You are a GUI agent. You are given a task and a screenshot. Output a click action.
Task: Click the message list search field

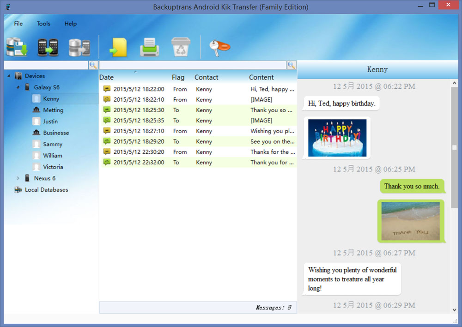pyautogui.click(x=193, y=65)
